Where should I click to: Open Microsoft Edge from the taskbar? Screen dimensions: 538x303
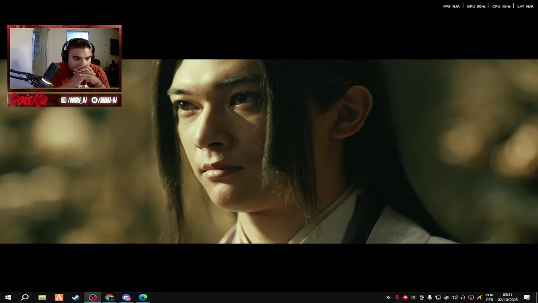[x=143, y=298]
